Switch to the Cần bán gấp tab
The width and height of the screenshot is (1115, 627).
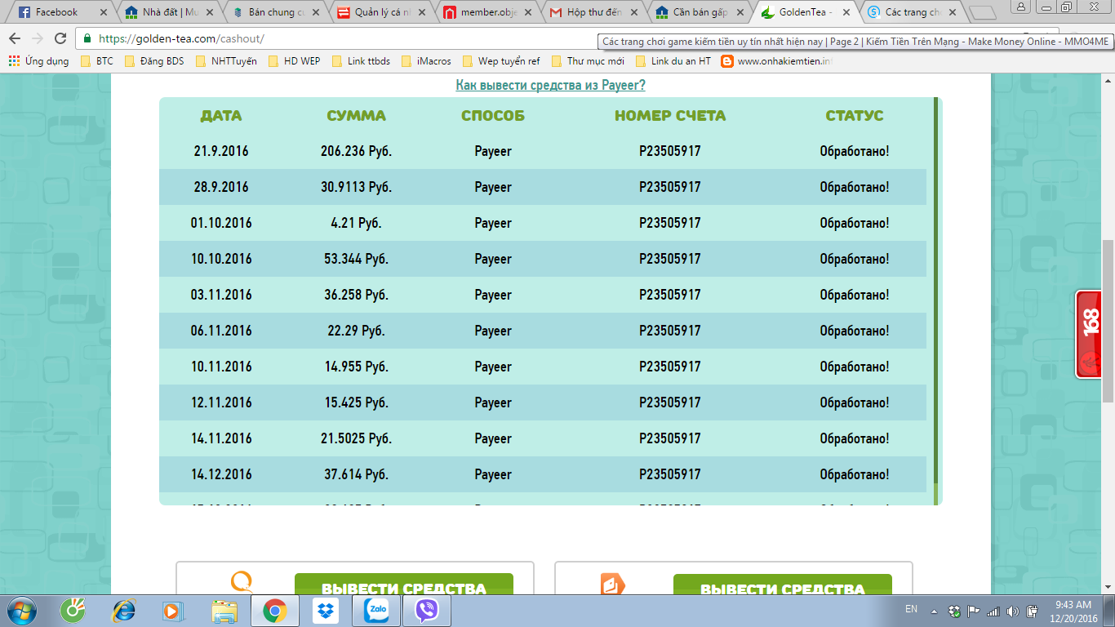[702, 12]
